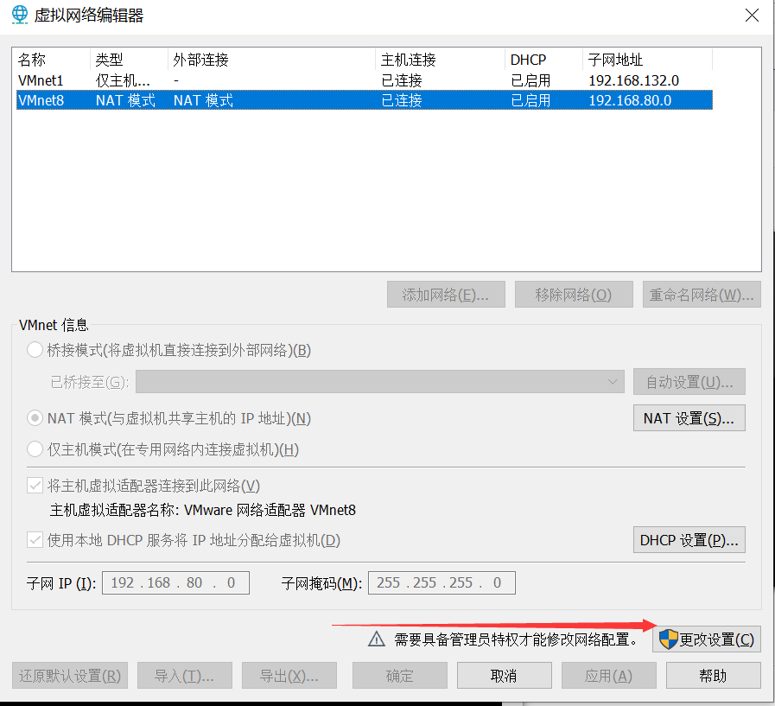This screenshot has height=706, width=775.
Task: Click the globe icon in title bar
Action: click(19, 15)
